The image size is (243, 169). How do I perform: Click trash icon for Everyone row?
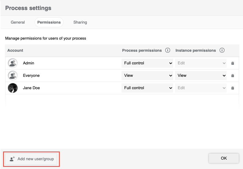click(233, 76)
